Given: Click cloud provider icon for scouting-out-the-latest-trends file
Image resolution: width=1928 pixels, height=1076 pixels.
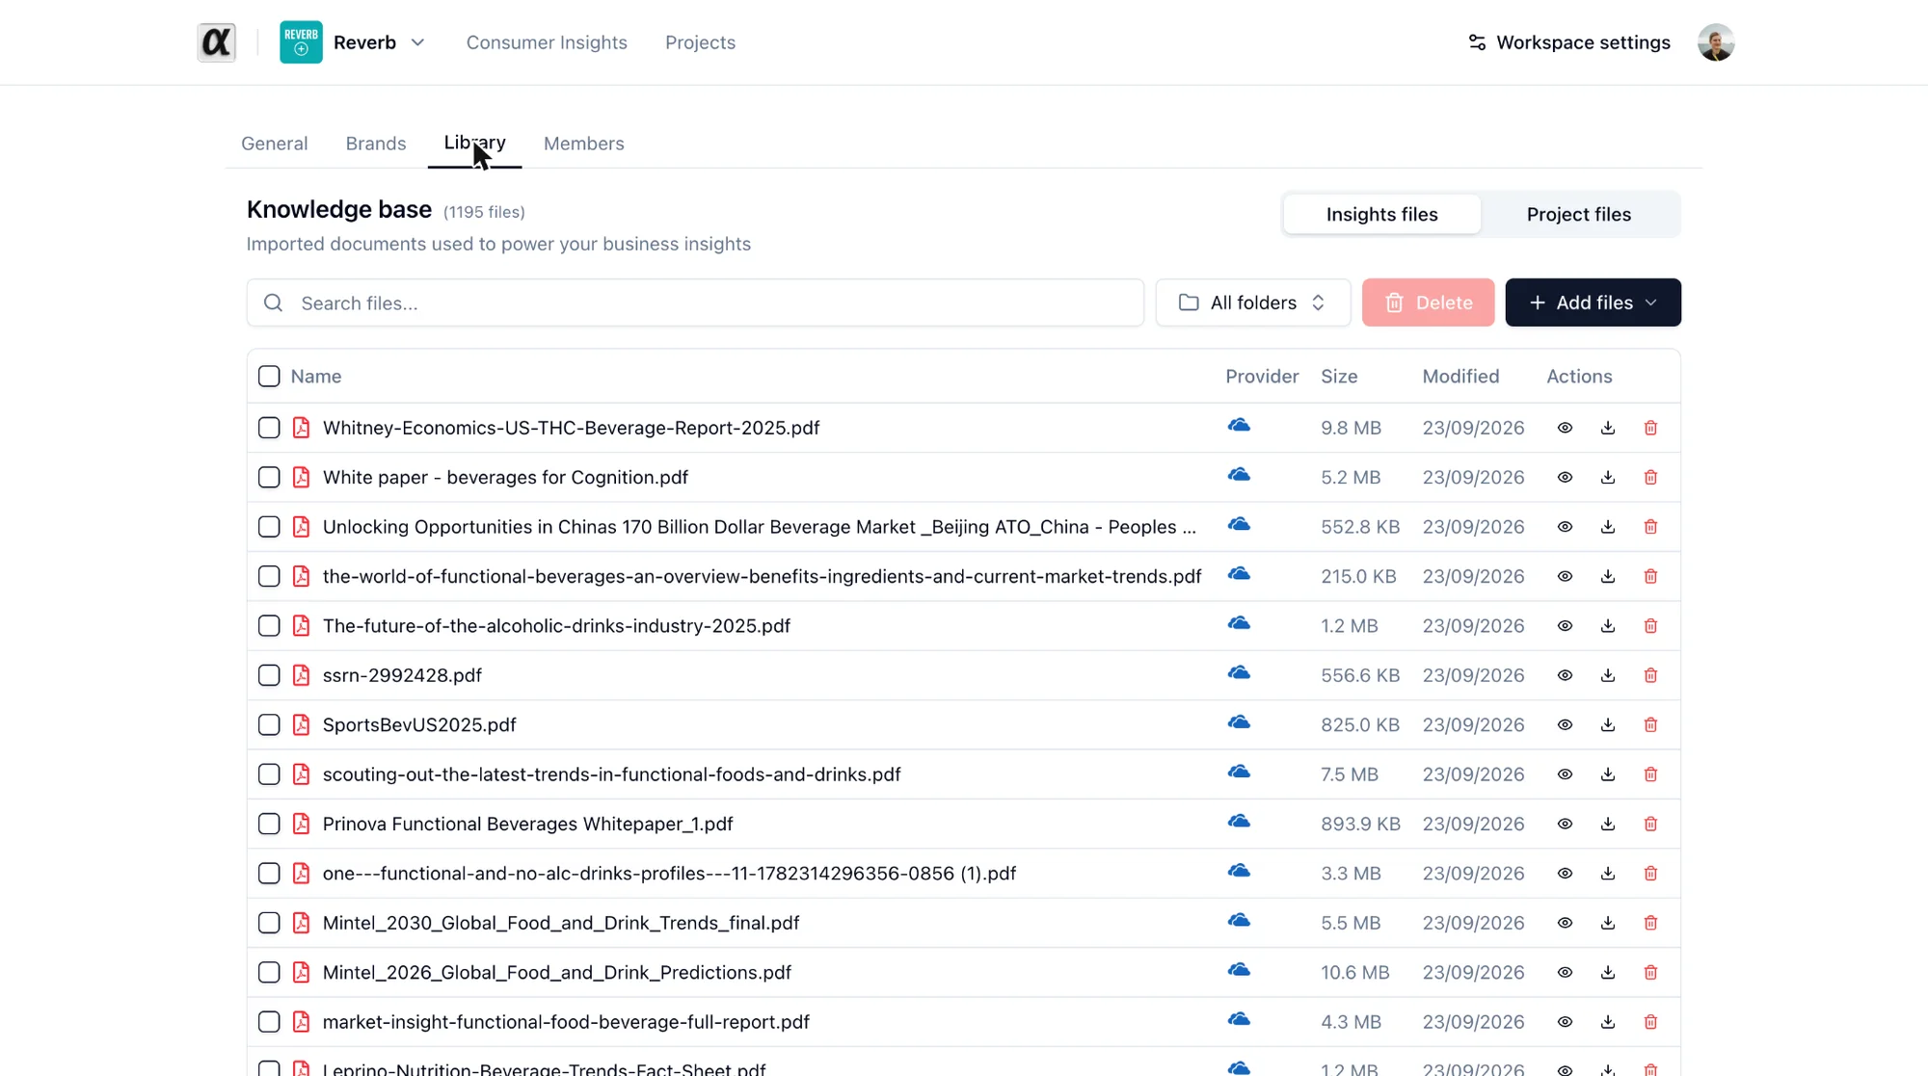Looking at the screenshot, I should (1239, 773).
